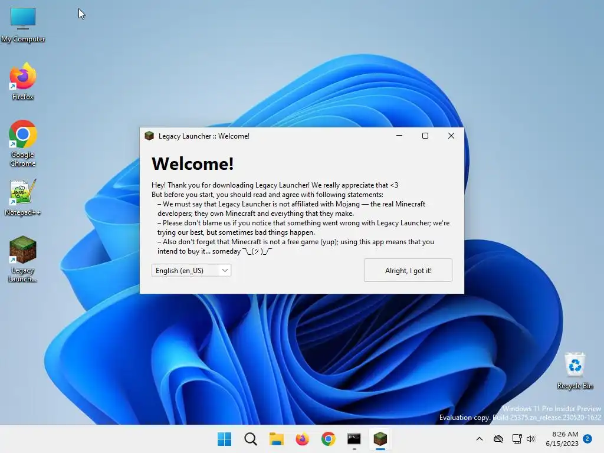604x453 pixels.
Task: Click the 'Please don't blame us' statement
Action: (x=303, y=228)
